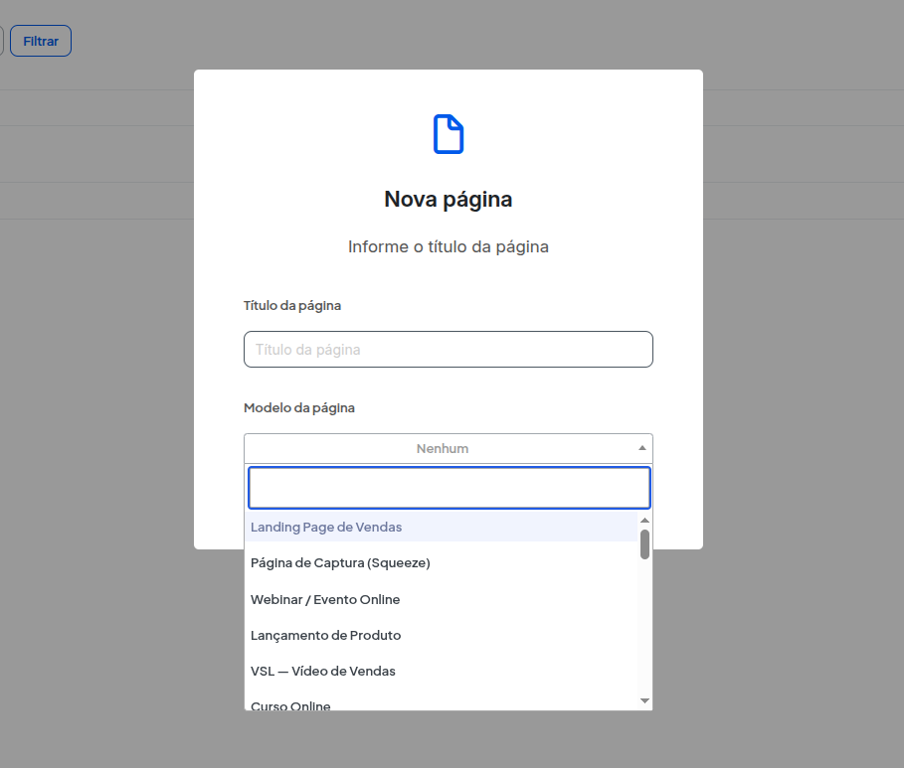This screenshot has width=904, height=768.
Task: Click the blue page icon above Nova página
Action: pyautogui.click(x=448, y=134)
